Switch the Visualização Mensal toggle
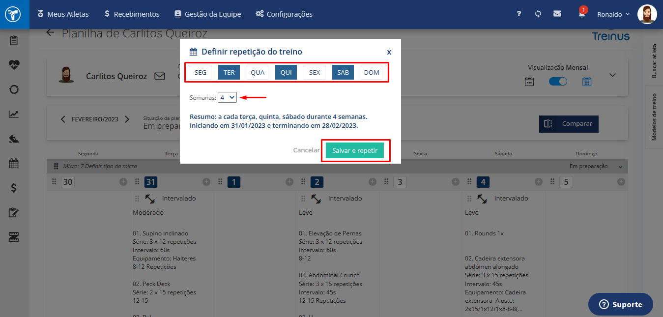 [558, 82]
